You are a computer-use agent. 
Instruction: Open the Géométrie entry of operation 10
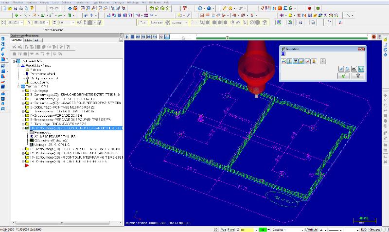tap(51, 141)
